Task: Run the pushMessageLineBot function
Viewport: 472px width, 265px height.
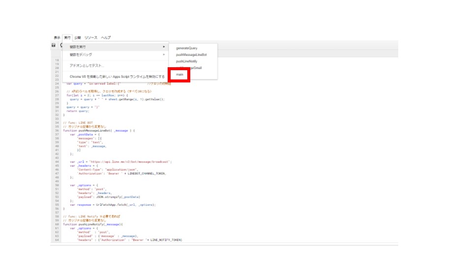Action: [x=191, y=55]
